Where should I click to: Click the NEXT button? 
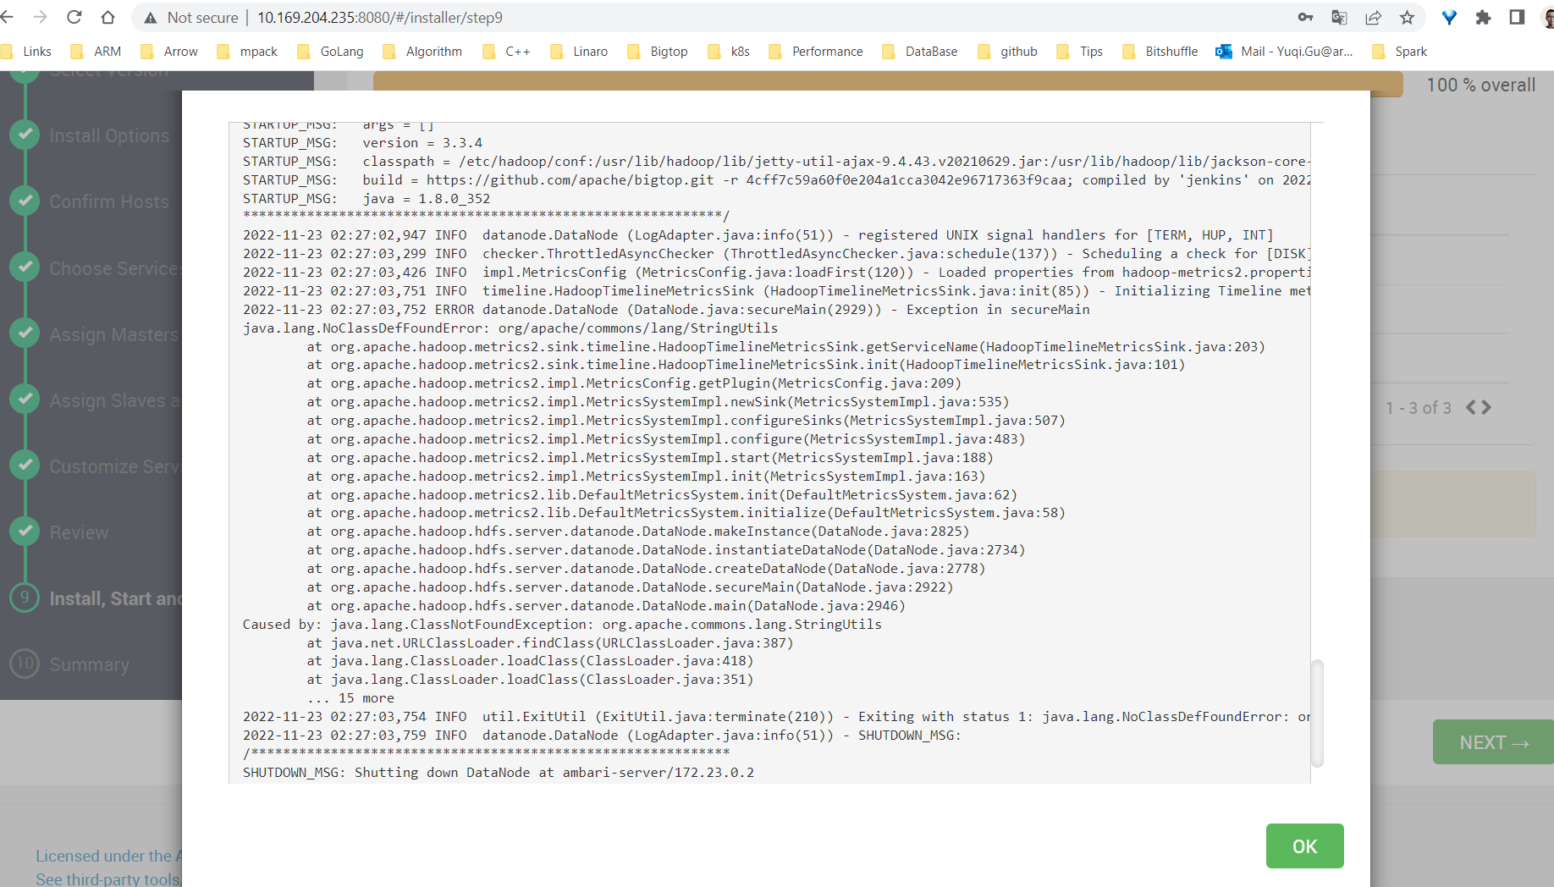pos(1493,742)
